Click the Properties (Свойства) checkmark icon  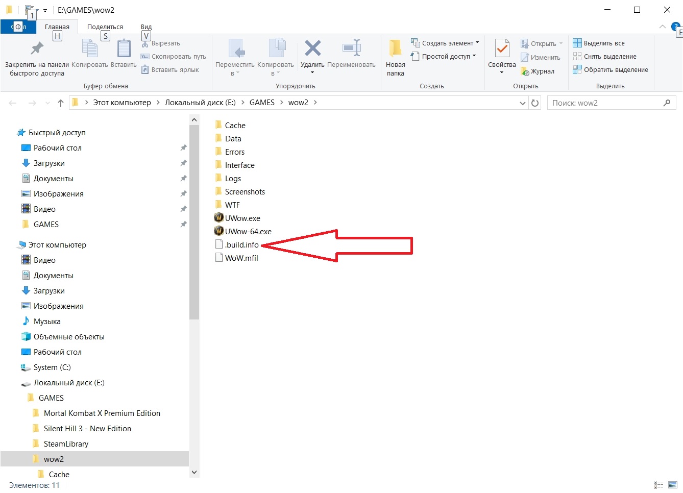tap(502, 49)
